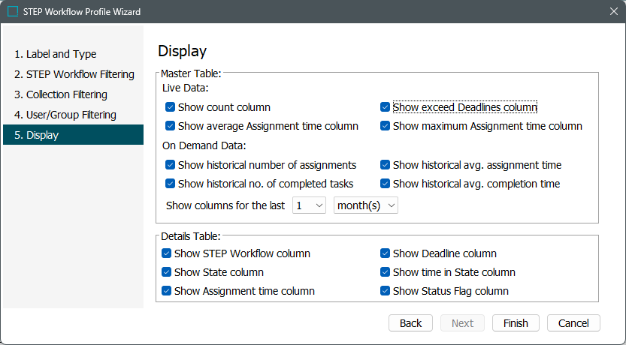
Task: Click the Back button
Action: point(410,323)
